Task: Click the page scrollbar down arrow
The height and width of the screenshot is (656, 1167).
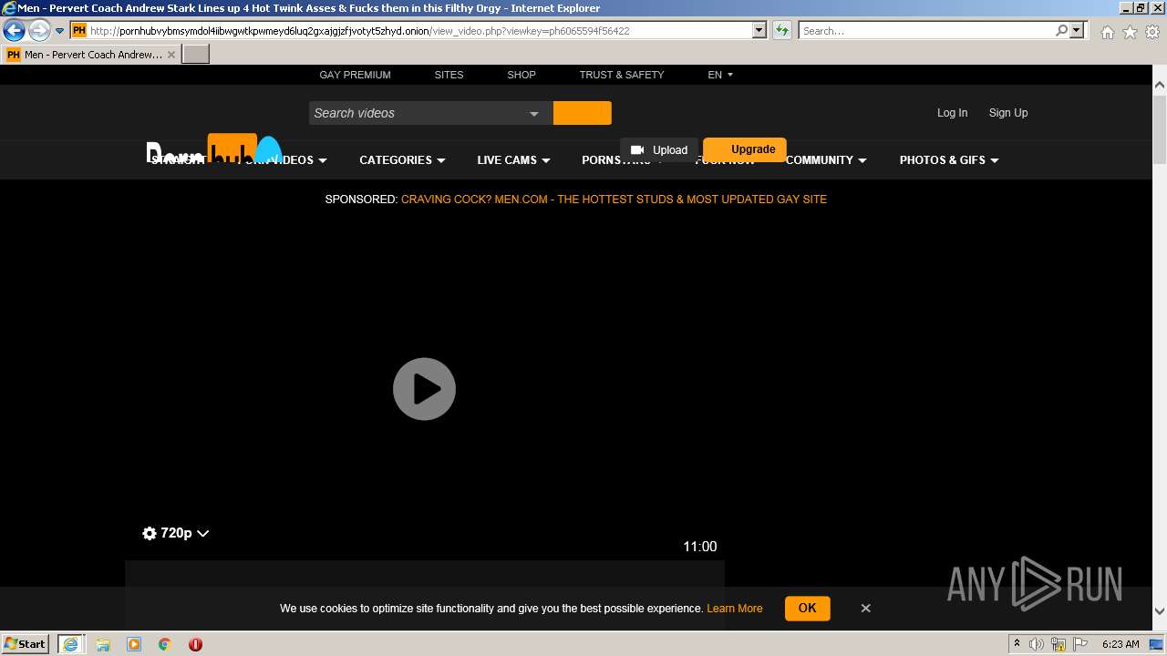Action: tap(1160, 611)
